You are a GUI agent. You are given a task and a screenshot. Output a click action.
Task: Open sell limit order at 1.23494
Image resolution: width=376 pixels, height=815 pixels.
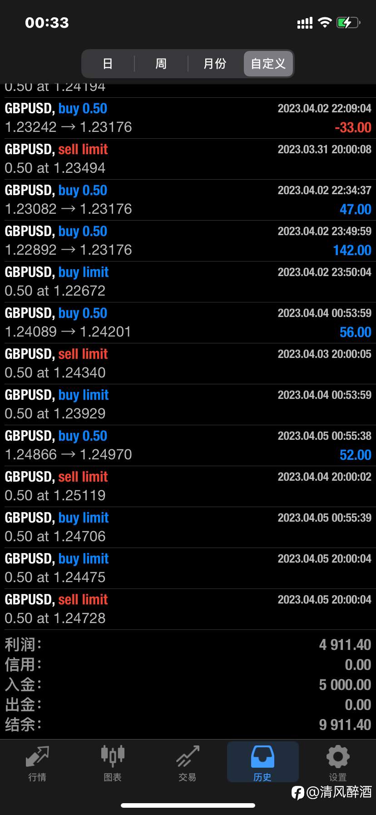pos(188,159)
